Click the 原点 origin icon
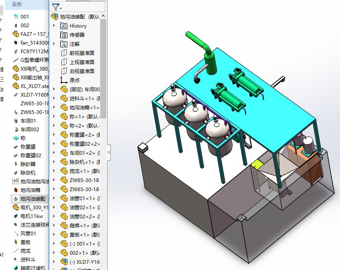This screenshot has height=270, width=340. [64, 80]
